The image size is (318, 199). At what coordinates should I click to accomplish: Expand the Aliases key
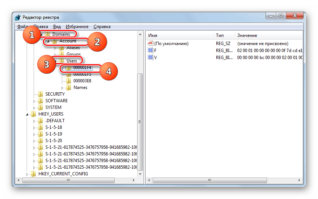pos(55,48)
